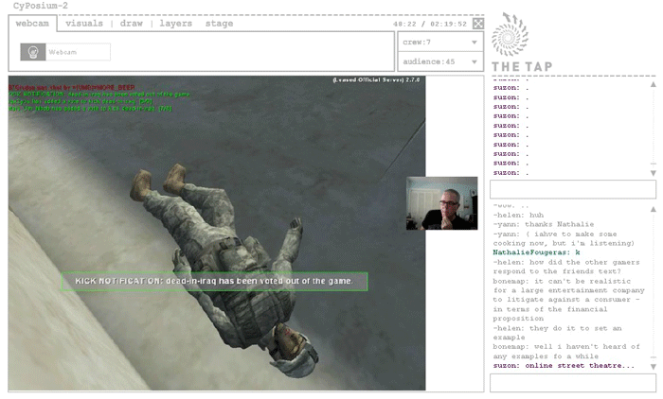
Task: Click the upper chat input field
Action: point(573,190)
